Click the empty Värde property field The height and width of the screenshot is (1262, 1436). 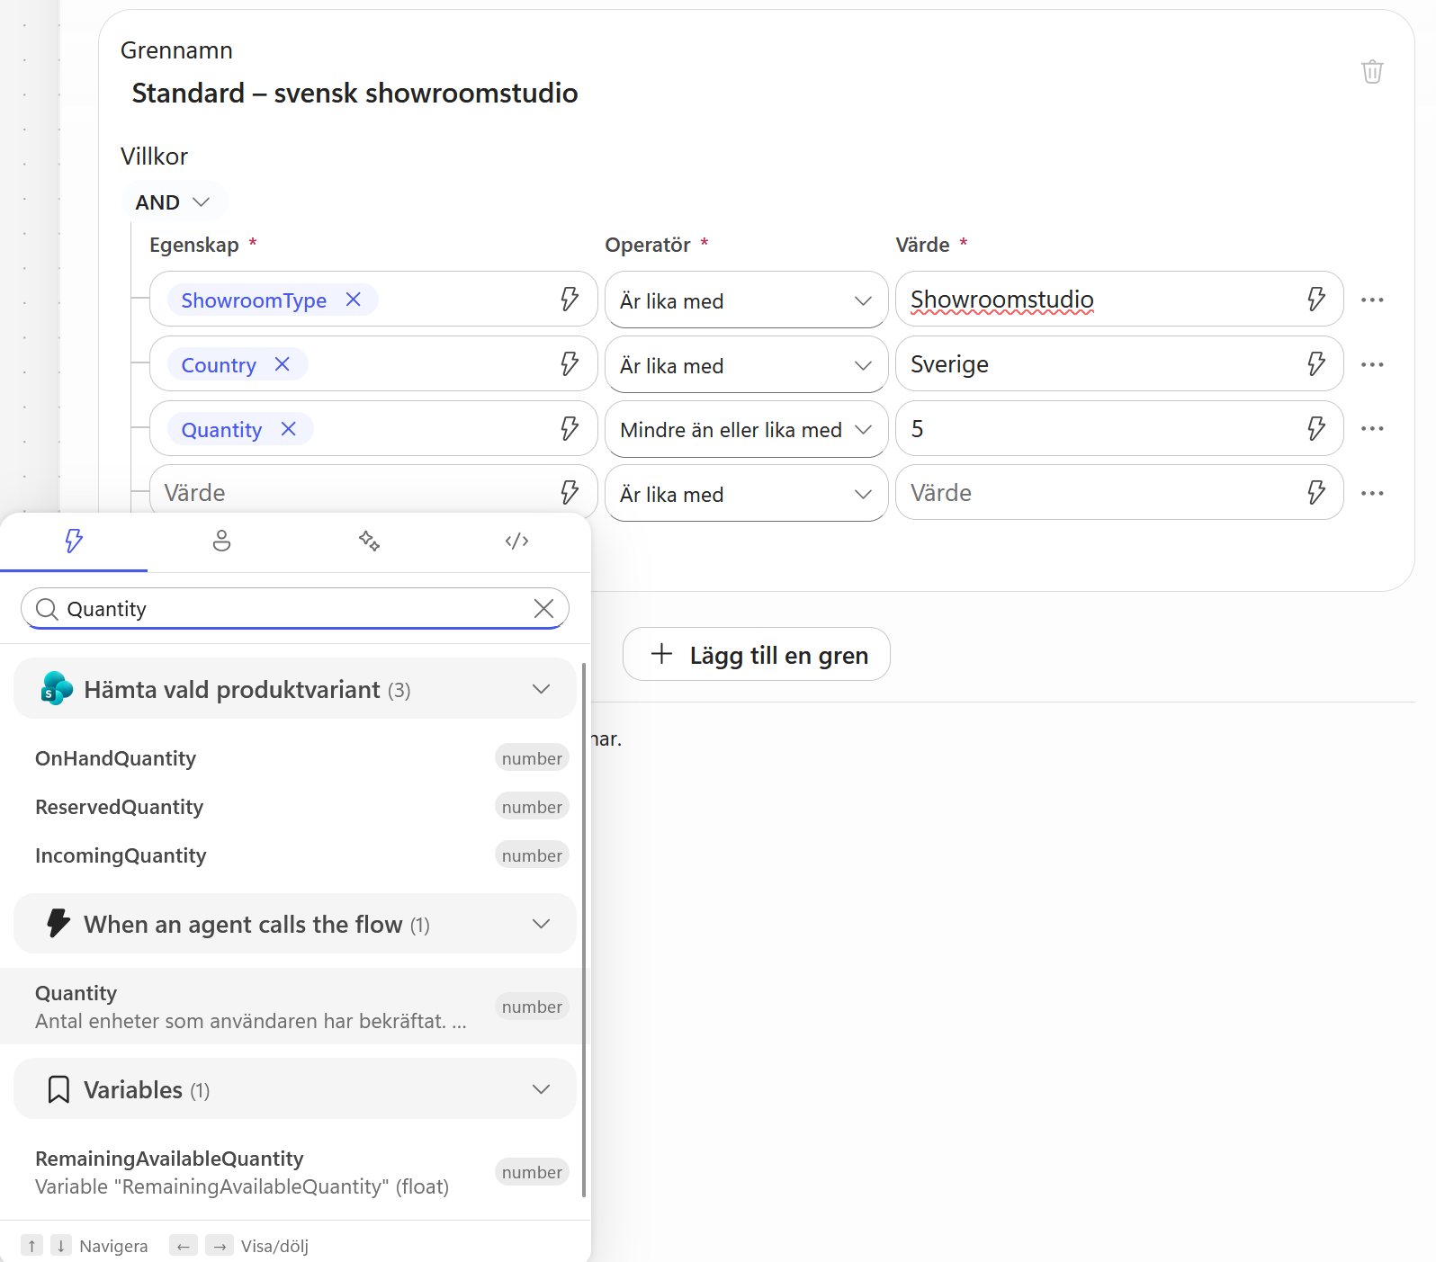point(355,491)
